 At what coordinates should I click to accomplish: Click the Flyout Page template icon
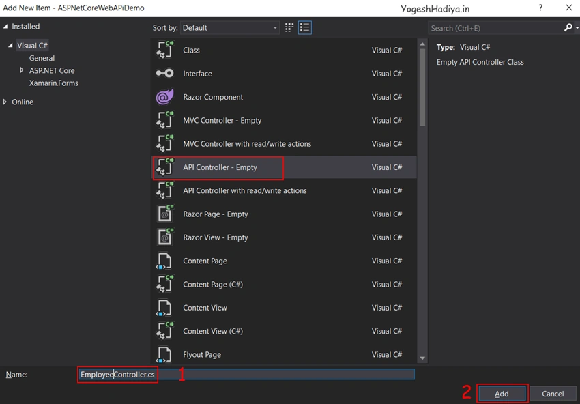(x=164, y=354)
